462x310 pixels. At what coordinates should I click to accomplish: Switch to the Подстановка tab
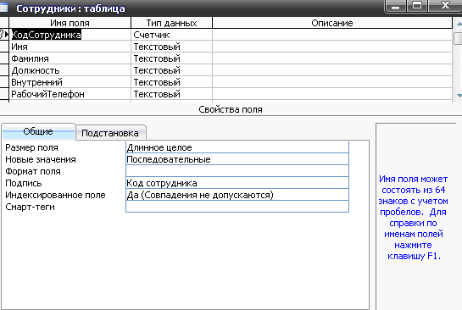click(x=110, y=133)
